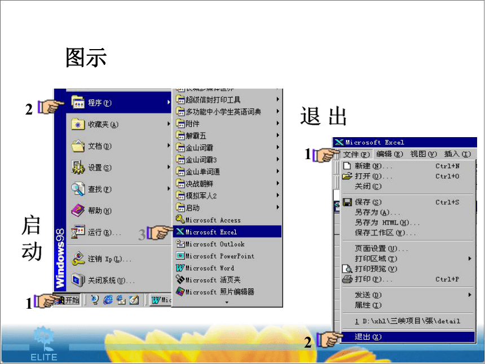Click the 设置(S) gear icon
The width and height of the screenshot is (485, 364).
tap(78, 167)
